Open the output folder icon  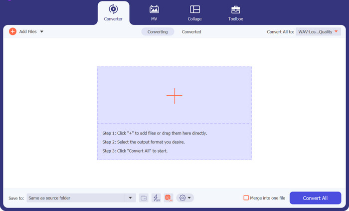pos(144,198)
